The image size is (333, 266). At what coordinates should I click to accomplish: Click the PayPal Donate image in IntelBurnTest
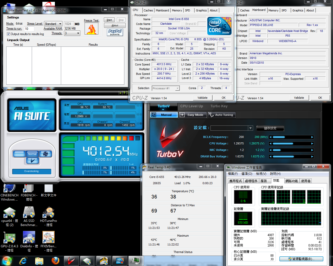click(x=115, y=32)
